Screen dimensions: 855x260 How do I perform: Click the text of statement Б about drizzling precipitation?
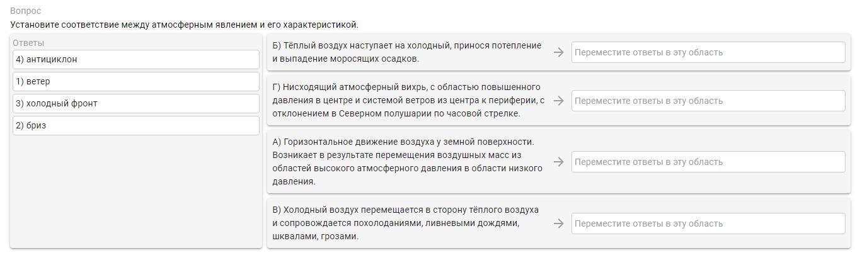(407, 52)
